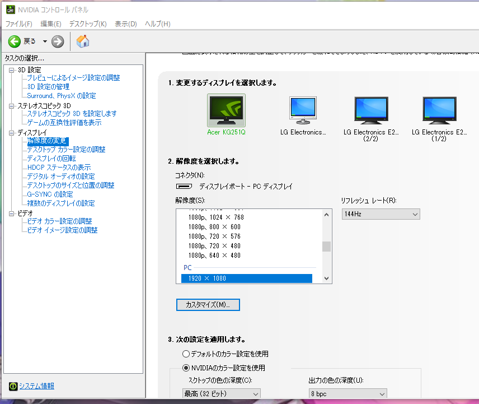
Task: Open ビデオ イメージ設定の調整
Action: (62, 230)
